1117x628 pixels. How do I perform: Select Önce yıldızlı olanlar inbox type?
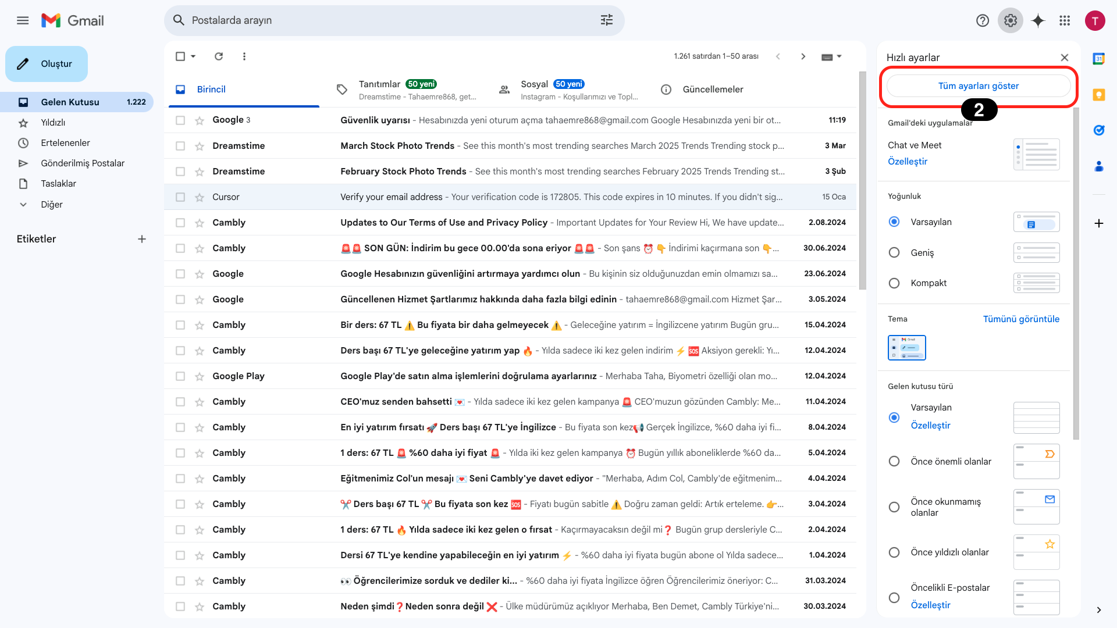tap(894, 552)
